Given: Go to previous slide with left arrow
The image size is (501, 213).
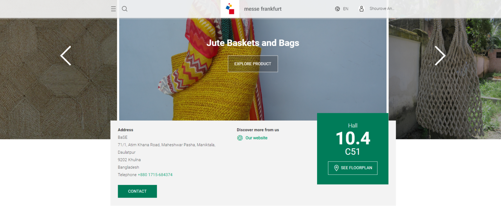Looking at the screenshot, I should (x=66, y=56).
